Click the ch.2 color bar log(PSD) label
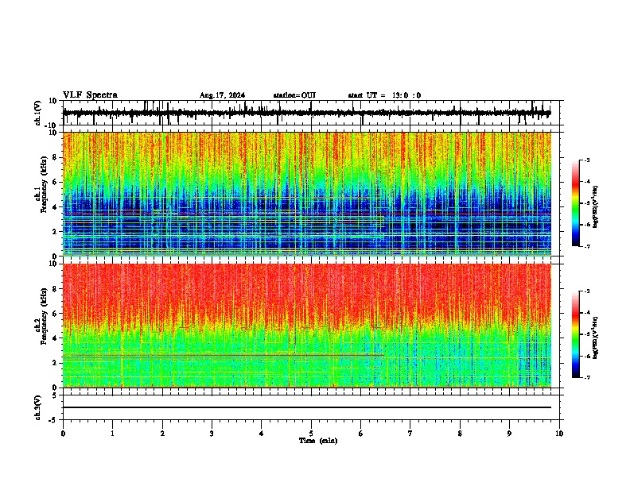This screenshot has height=486, width=630. tap(596, 337)
